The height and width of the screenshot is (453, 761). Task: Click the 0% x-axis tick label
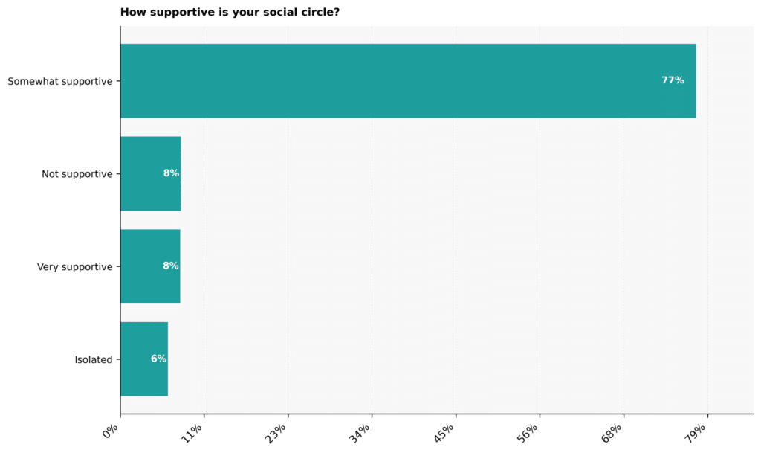tap(111, 431)
